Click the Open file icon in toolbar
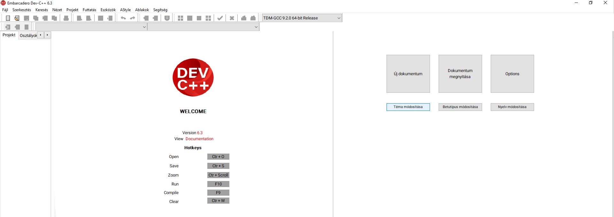The image size is (614, 217). point(17,18)
